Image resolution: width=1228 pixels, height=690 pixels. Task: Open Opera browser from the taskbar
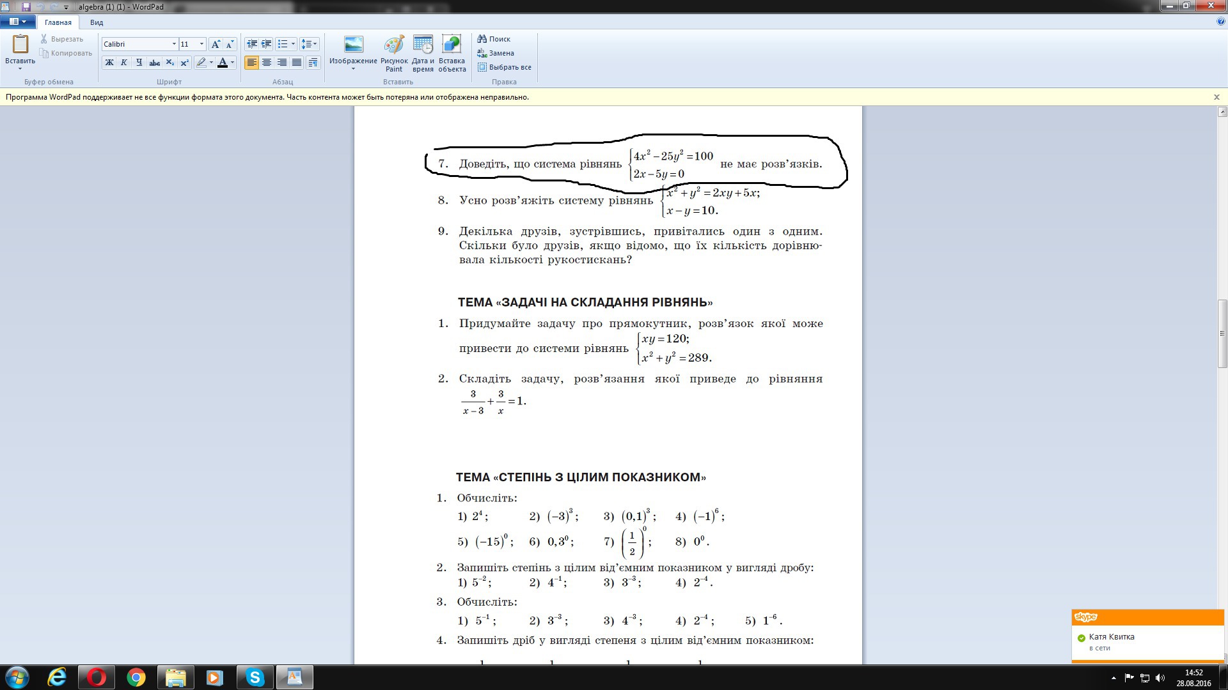coord(97,677)
